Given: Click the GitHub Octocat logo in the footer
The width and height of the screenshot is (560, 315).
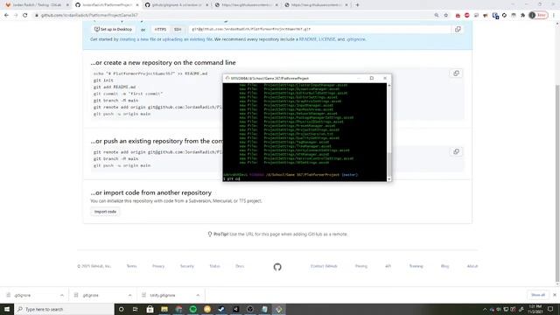Looking at the screenshot, I should [x=277, y=267].
